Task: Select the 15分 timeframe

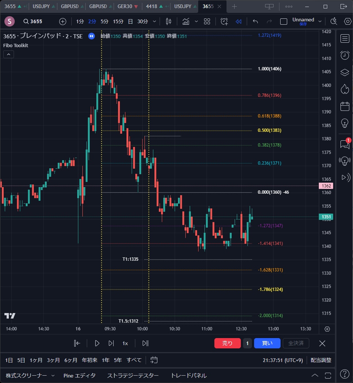Action: pyautogui.click(x=118, y=21)
